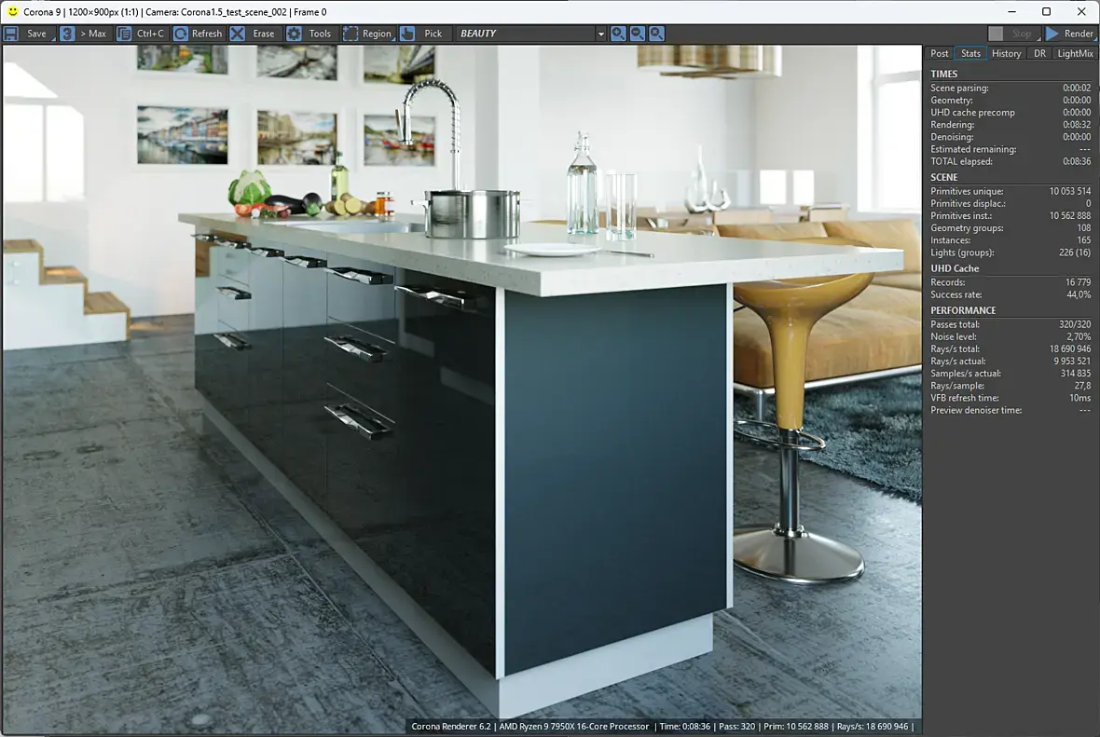Viewport: 1100px width, 737px height.
Task: Erase the framebuffer with X icon
Action: pyautogui.click(x=238, y=34)
